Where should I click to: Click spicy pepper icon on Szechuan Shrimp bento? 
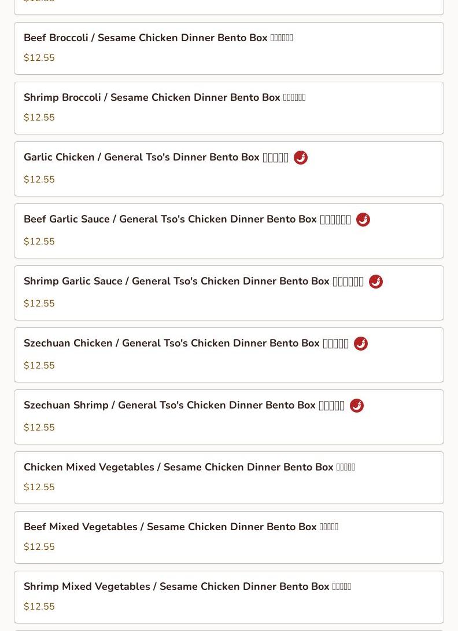coord(357,406)
